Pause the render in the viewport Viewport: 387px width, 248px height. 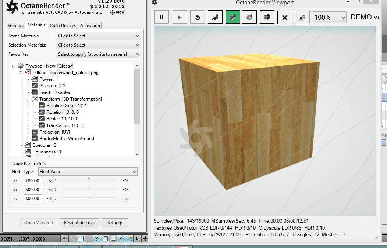pos(161,17)
